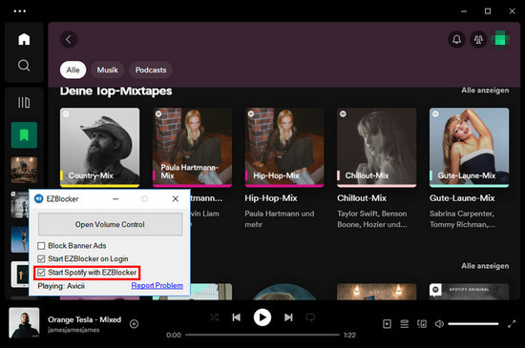Open the queue icon
This screenshot has width=525, height=348.
(405, 323)
